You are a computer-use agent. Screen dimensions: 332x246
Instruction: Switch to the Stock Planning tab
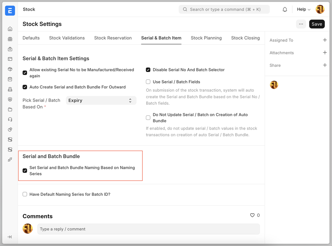click(x=206, y=38)
